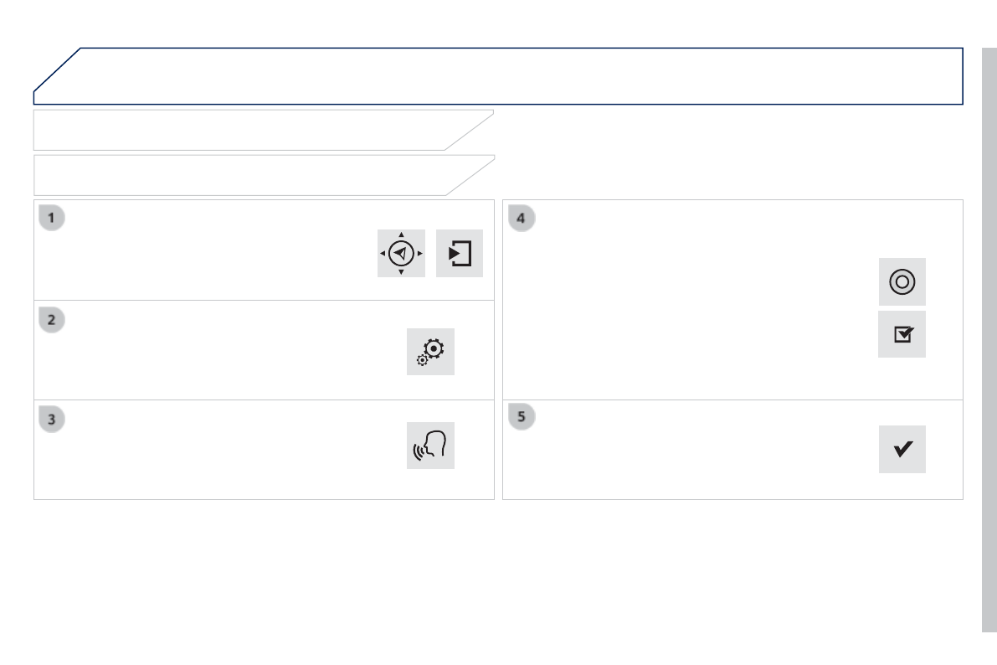The height and width of the screenshot is (665, 997).
Task: Confirm with the bold checkmark icon
Action: click(902, 450)
